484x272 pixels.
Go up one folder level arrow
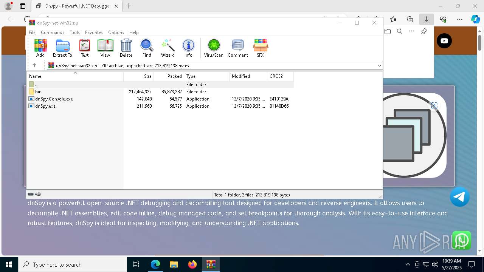(x=34, y=65)
